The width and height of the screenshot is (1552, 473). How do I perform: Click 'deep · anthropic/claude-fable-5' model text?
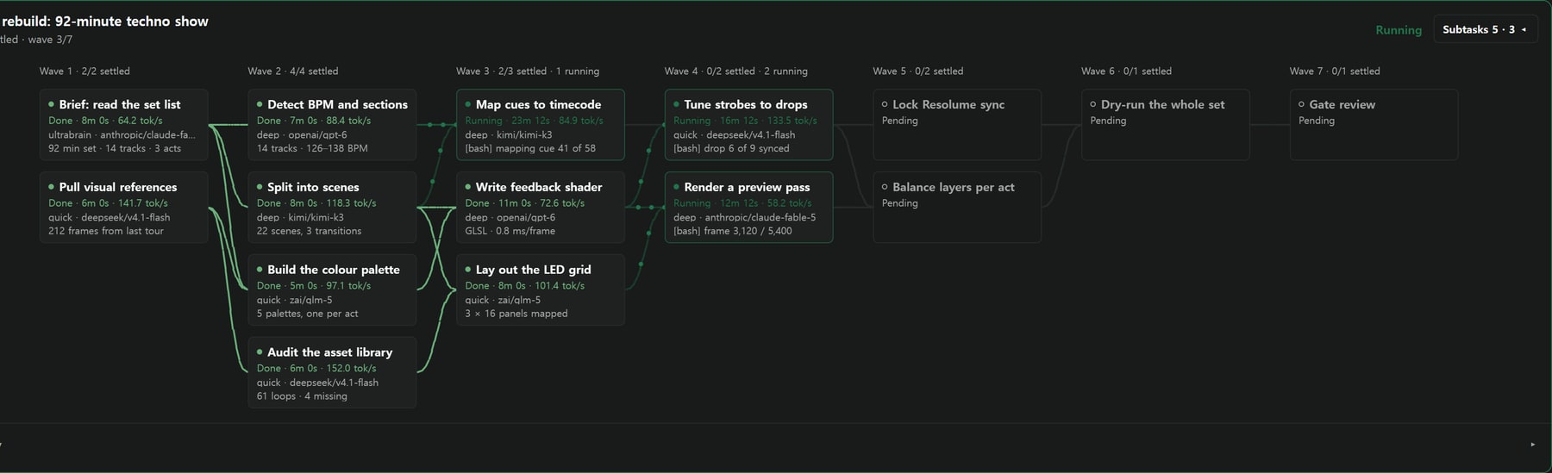point(745,217)
